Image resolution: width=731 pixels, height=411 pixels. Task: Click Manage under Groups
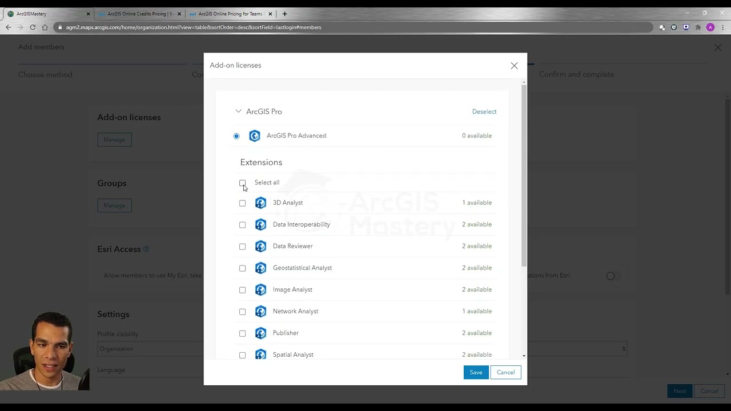click(114, 205)
